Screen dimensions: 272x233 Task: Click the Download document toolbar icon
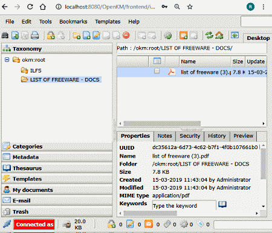pos(15,36)
